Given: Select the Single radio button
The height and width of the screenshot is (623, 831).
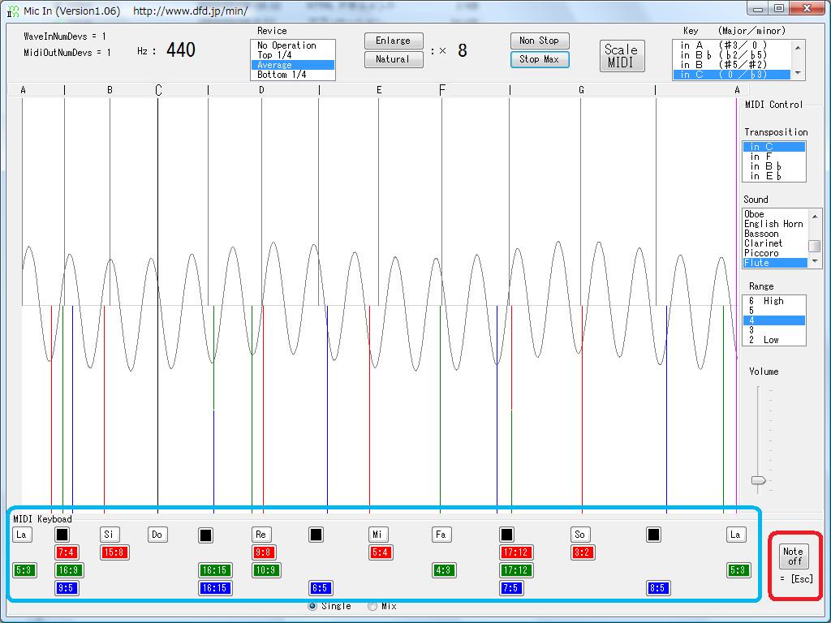Looking at the screenshot, I should [312, 606].
